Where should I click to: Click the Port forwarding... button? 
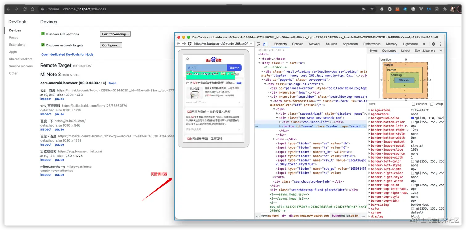pos(115,34)
